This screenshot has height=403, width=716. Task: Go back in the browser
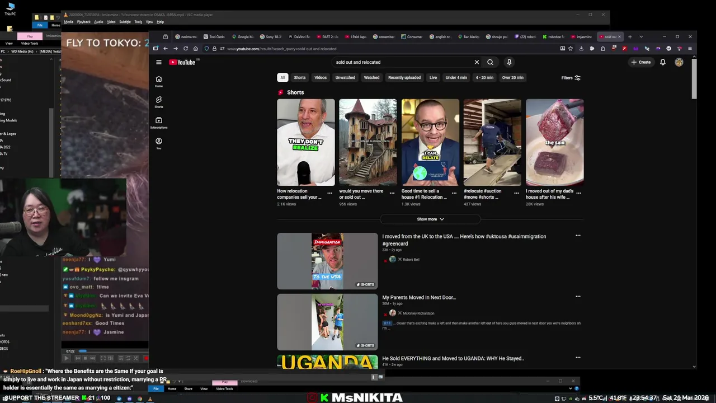(165, 49)
